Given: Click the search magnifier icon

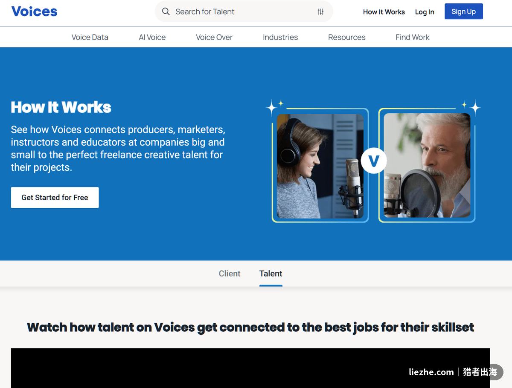Looking at the screenshot, I should pyautogui.click(x=166, y=11).
